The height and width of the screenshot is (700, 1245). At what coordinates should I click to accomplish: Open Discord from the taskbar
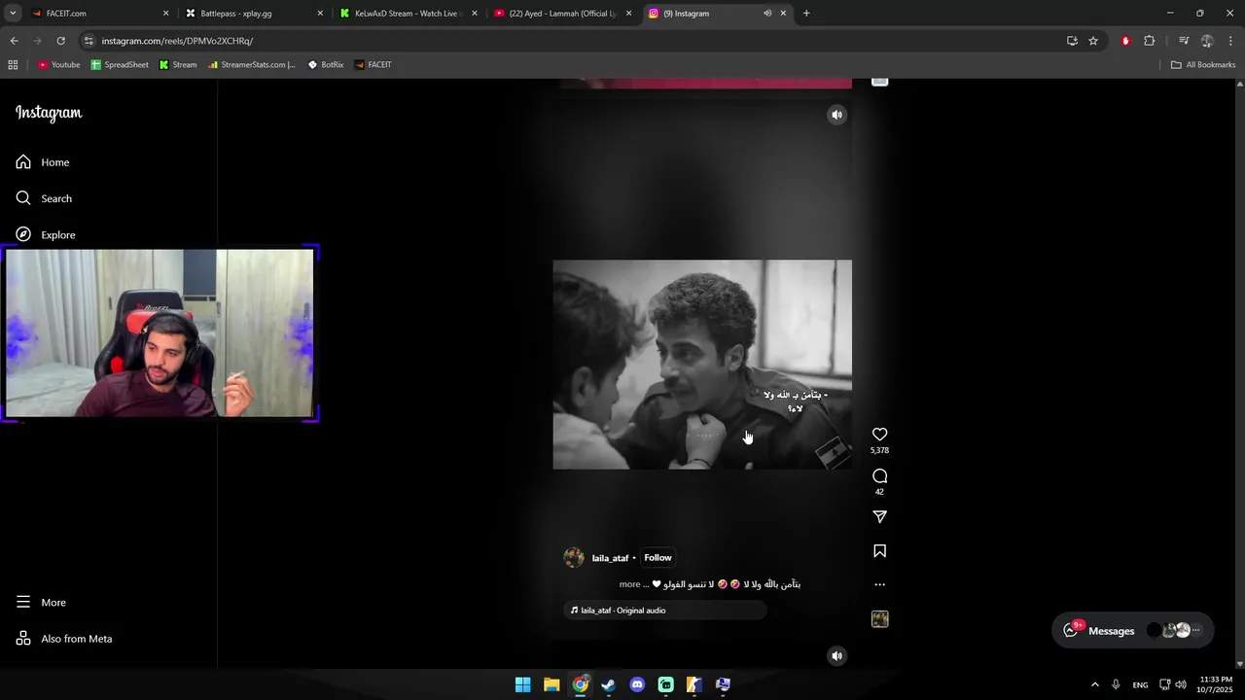pos(637,684)
